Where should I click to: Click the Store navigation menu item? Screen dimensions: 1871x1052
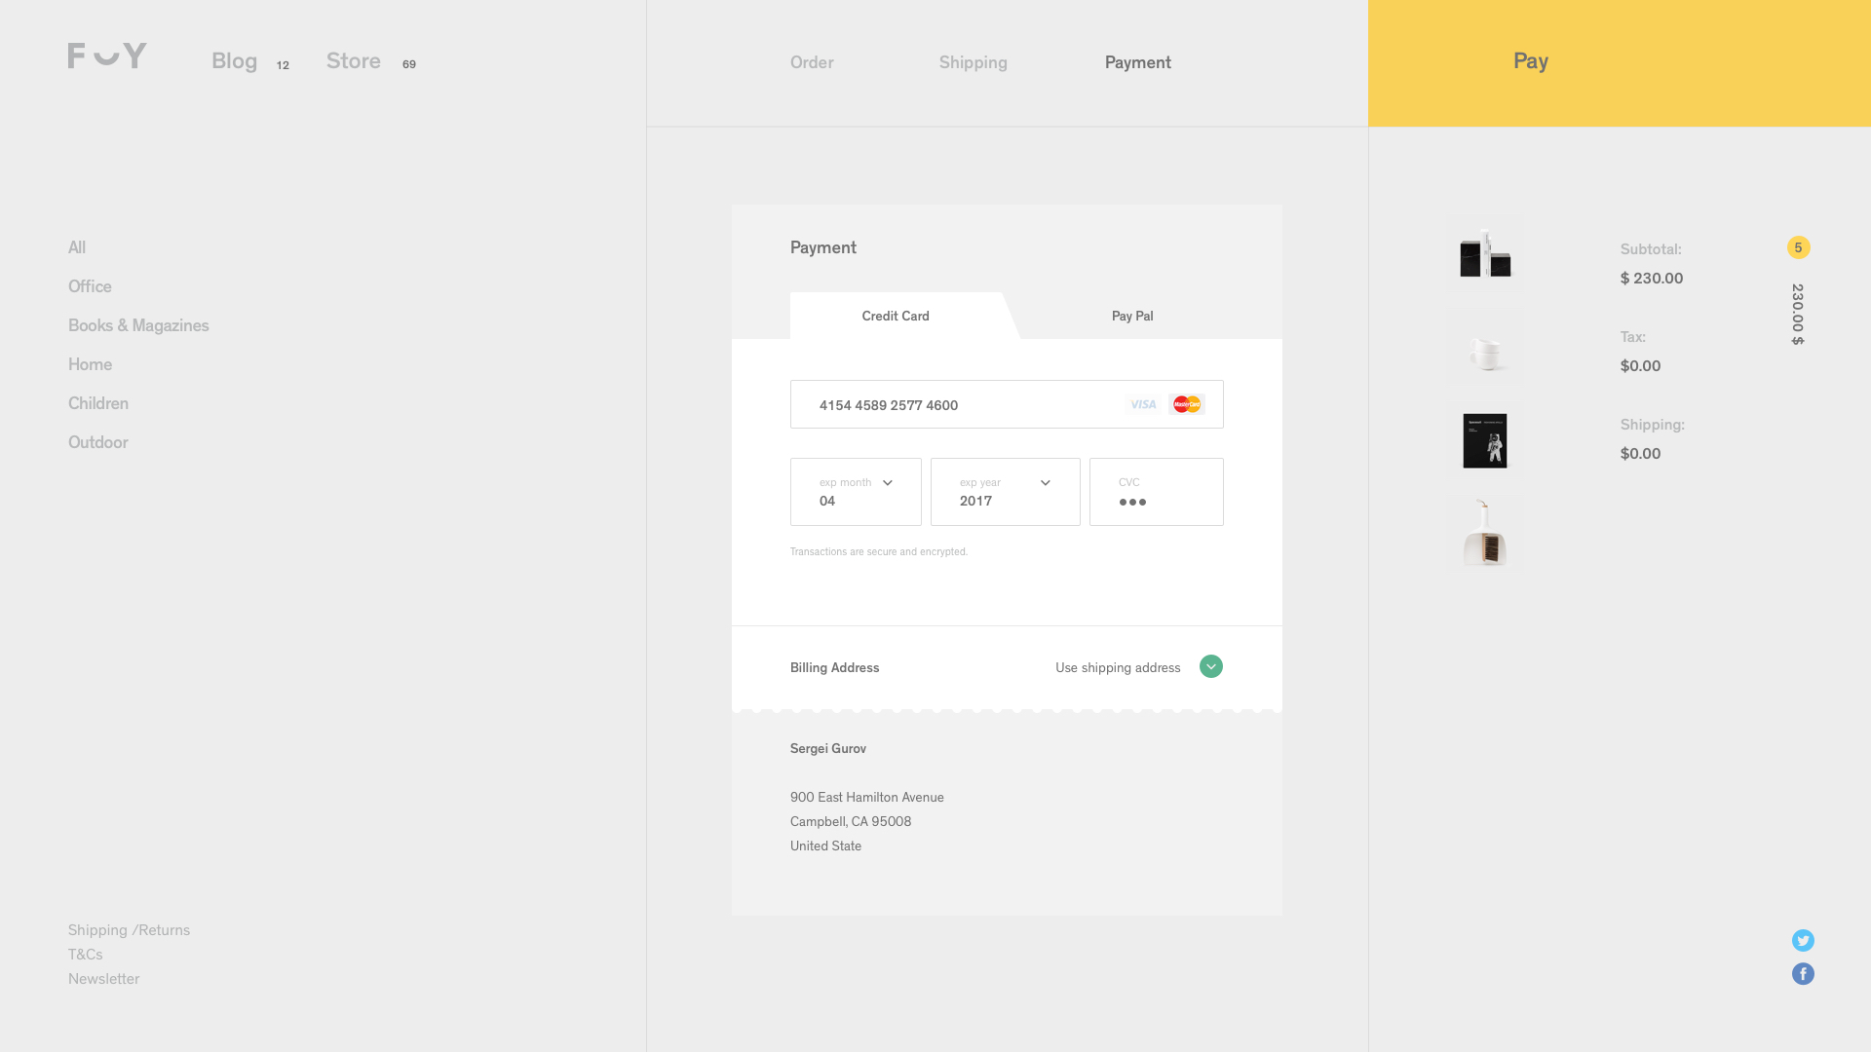tap(354, 60)
